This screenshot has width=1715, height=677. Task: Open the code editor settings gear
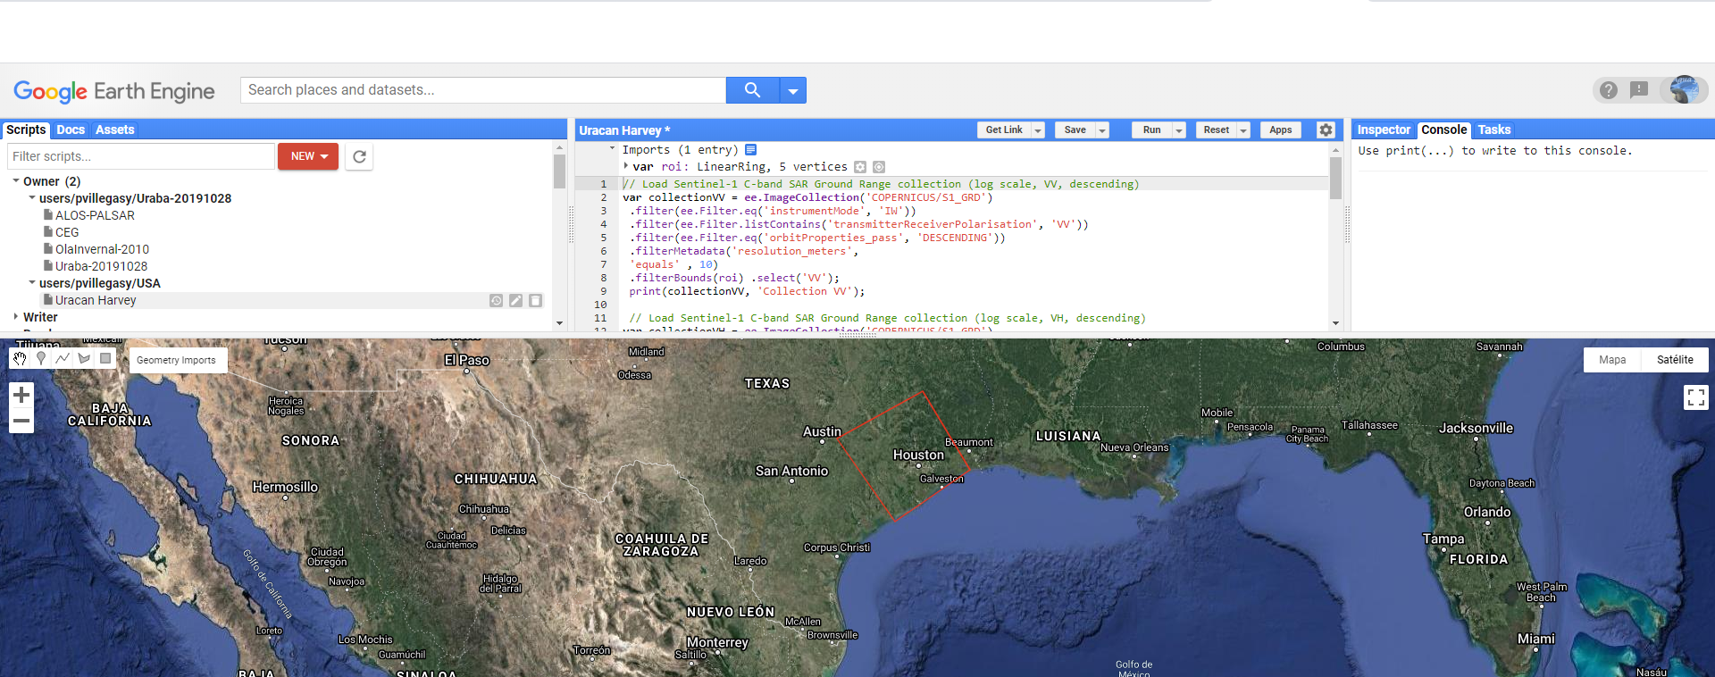[1326, 130]
